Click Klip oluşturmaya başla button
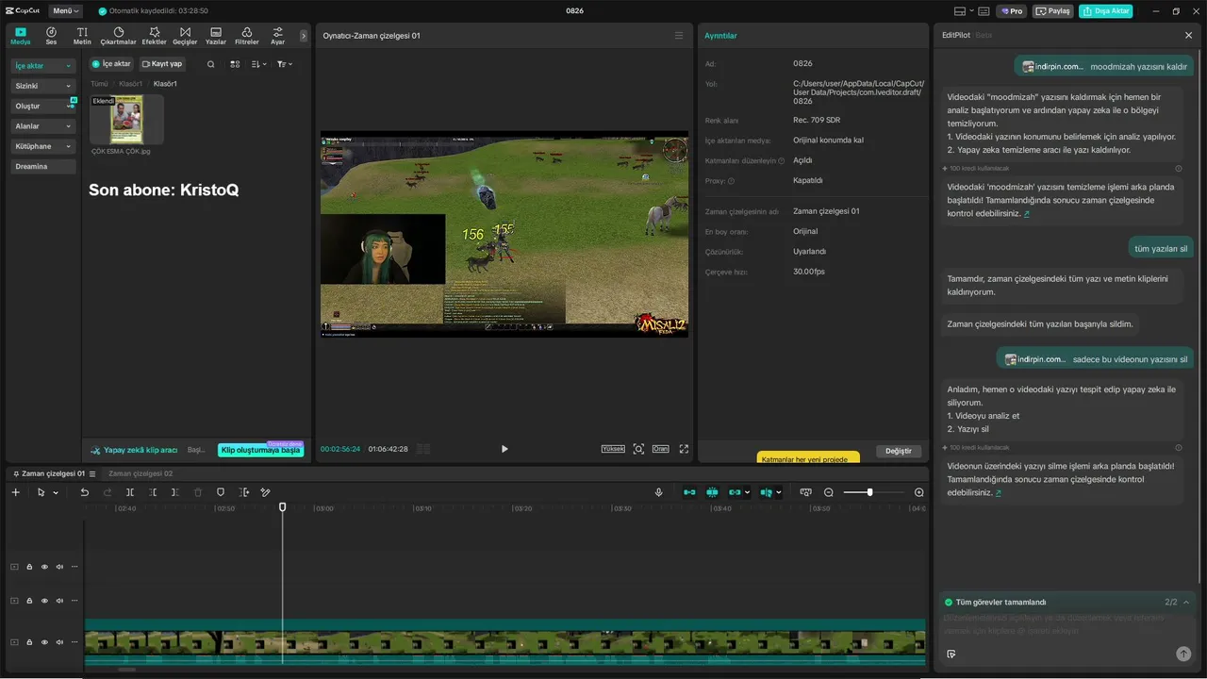This screenshot has height=679, width=1207. [260, 451]
